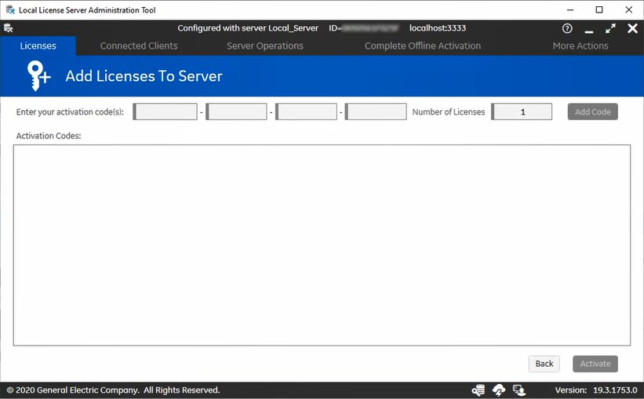Minimize the window from the title bar

click(570, 10)
